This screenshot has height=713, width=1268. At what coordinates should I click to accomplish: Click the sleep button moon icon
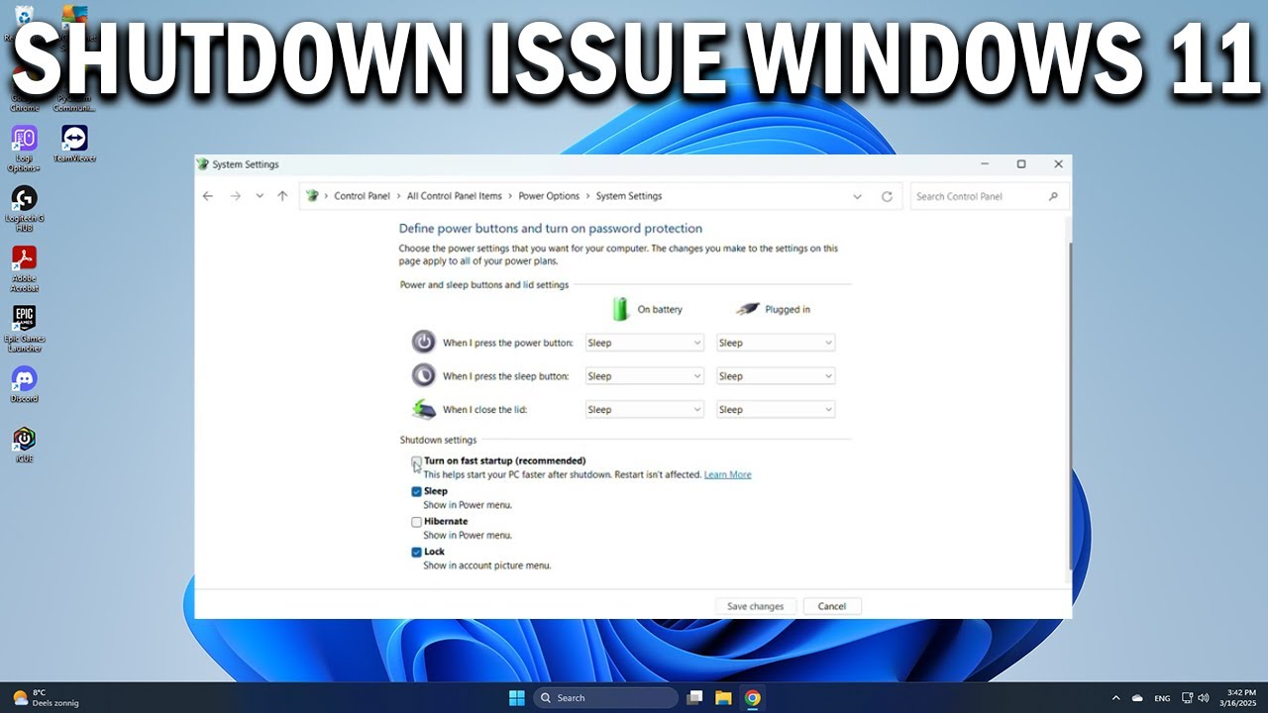click(x=423, y=375)
